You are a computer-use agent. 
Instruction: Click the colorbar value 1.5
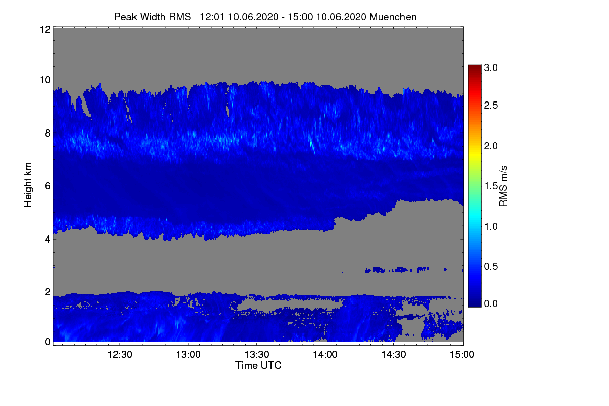491,186
